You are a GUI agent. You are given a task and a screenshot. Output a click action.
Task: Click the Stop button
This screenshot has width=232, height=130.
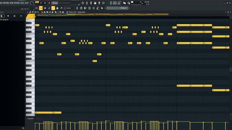point(45,3)
